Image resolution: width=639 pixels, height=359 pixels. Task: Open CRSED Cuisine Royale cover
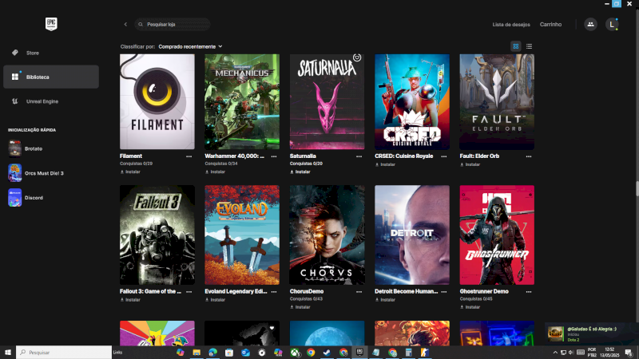pyautogui.click(x=412, y=102)
